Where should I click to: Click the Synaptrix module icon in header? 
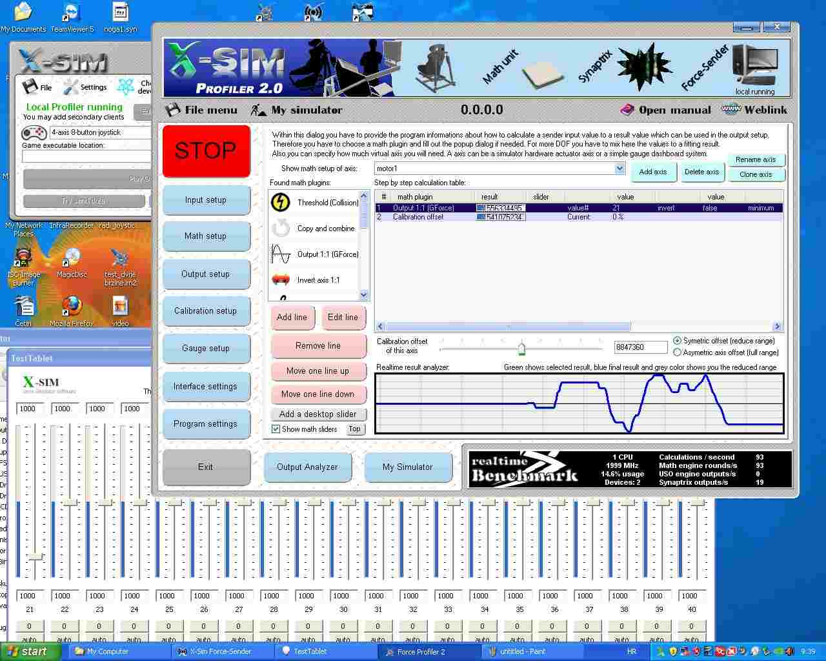pos(643,67)
